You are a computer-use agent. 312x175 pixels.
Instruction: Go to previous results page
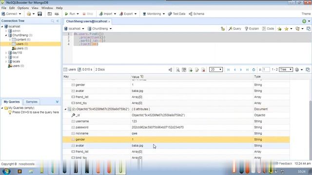[x=235, y=70]
